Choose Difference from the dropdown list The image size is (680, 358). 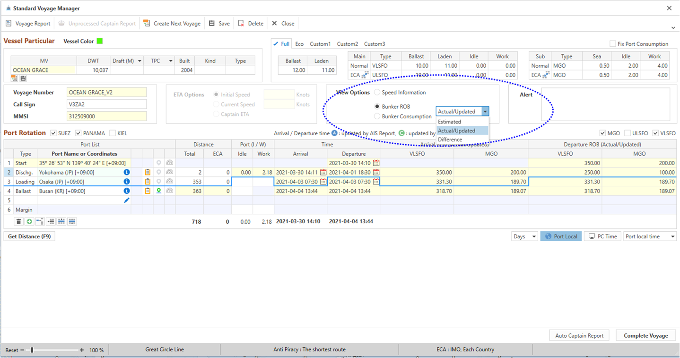click(x=462, y=140)
